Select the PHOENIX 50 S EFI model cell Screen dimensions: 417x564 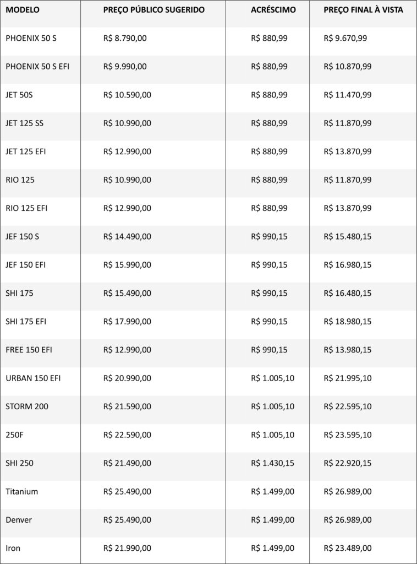tap(37, 67)
